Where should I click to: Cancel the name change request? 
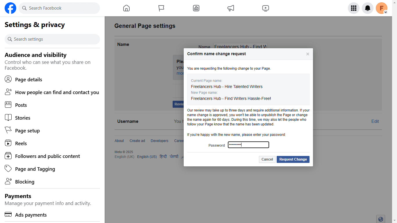pos(267,159)
